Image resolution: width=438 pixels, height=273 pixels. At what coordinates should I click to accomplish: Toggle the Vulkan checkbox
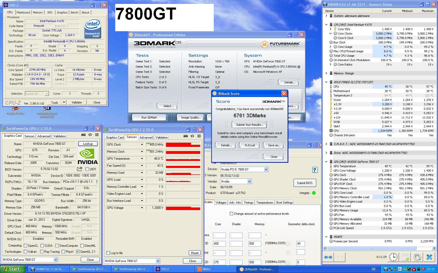pos(25,251)
